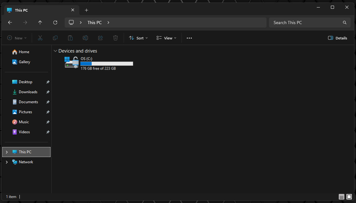Expand This PC in navigation pane
Viewport: 356px width, 203px height.
click(x=7, y=152)
